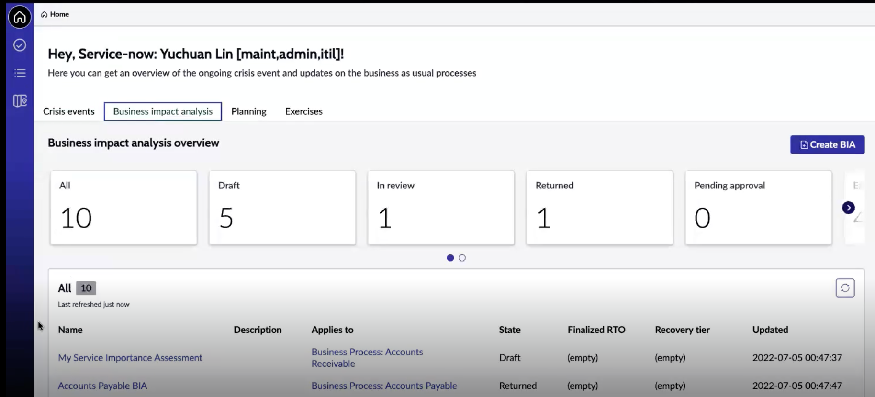Screen dimensions: 875x397
Task: Select the Draft card showing 5
Action: [x=282, y=208]
